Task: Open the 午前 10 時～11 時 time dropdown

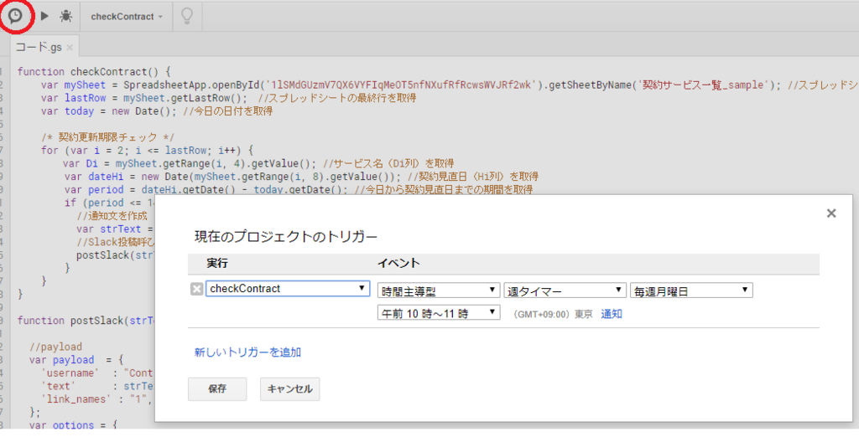Action: (x=438, y=312)
